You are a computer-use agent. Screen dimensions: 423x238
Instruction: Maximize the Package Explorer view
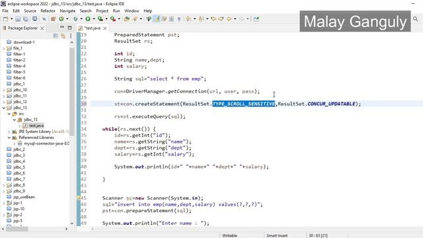(69, 28)
